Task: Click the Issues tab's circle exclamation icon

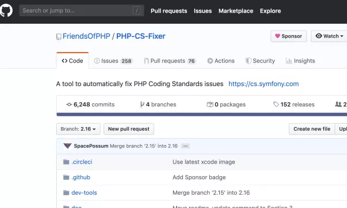Action: (x=97, y=61)
